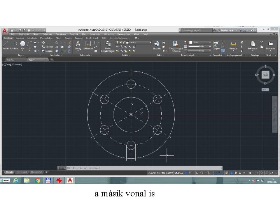This screenshot has width=280, height=210.
Task: Open the linetype Fólia dropdown
Action: pos(199,51)
